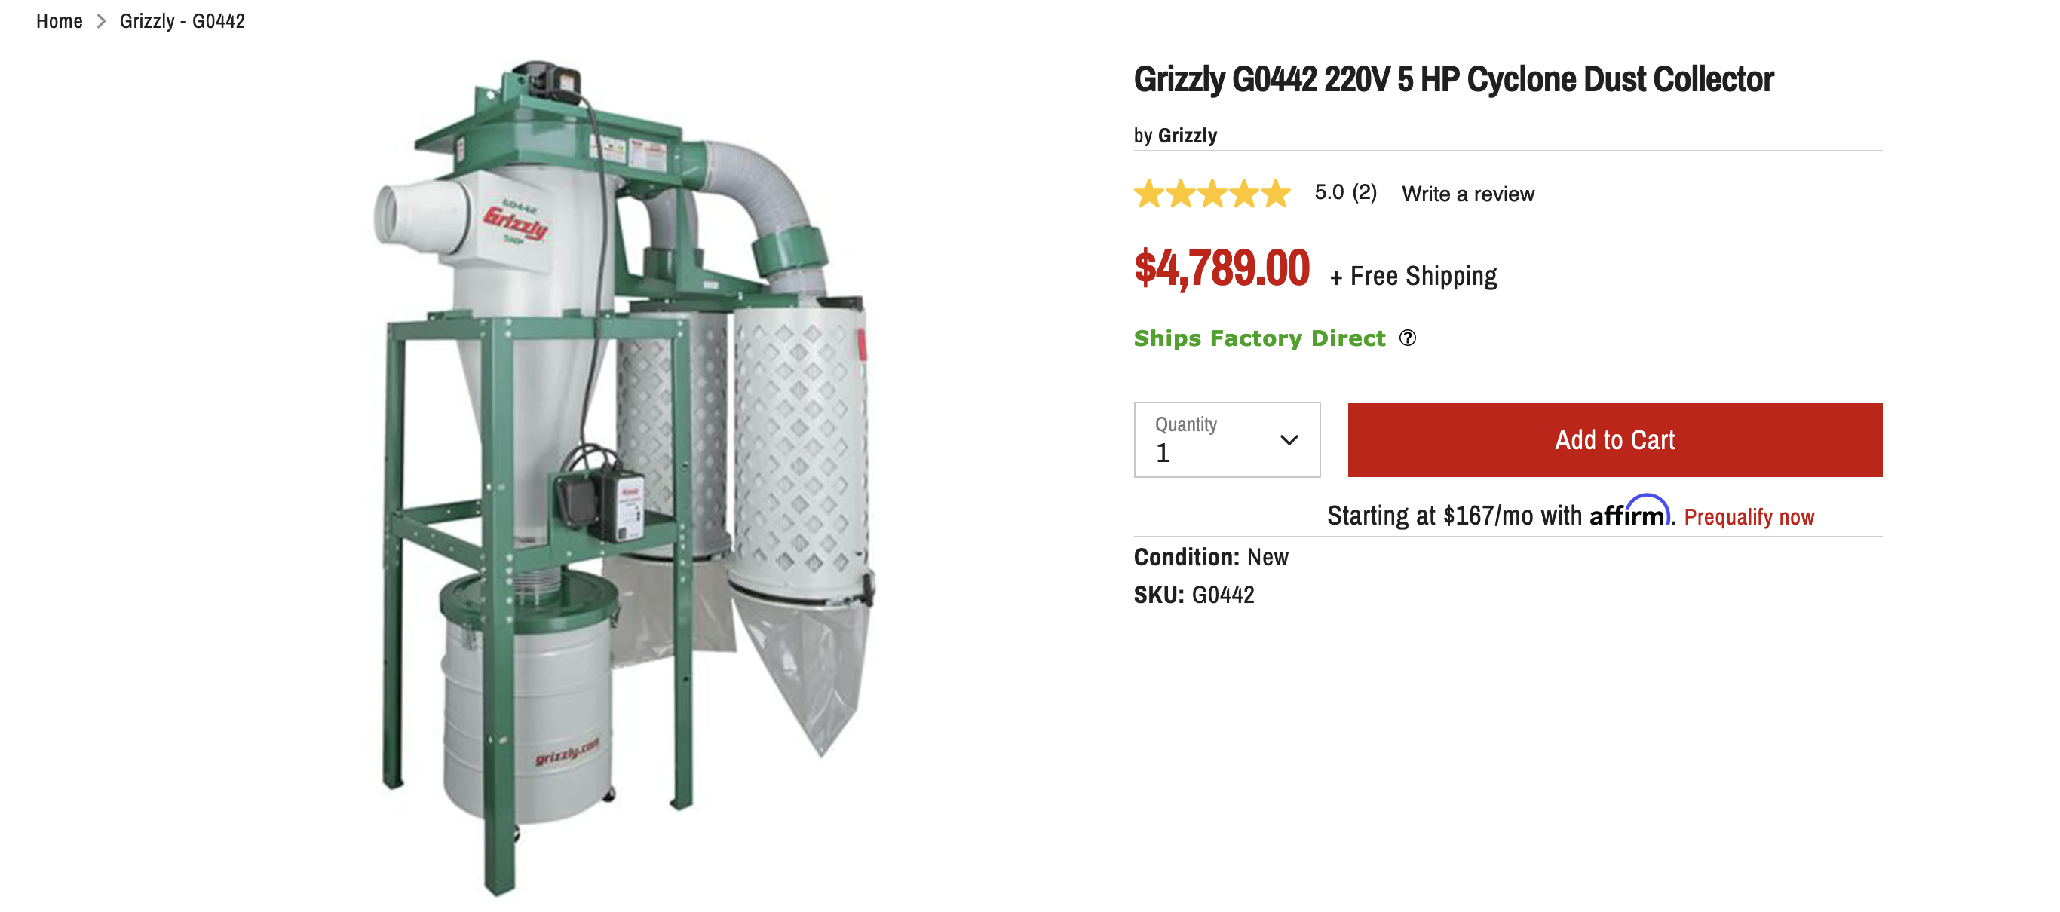Click the $4,789.00 price
The width and height of the screenshot is (2060, 912).
pyautogui.click(x=1221, y=268)
